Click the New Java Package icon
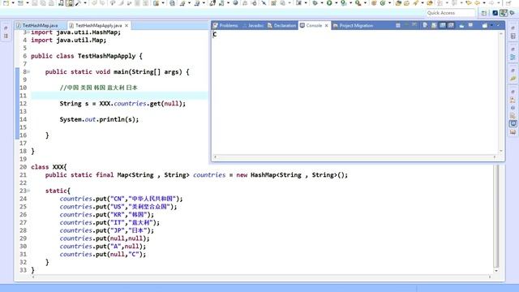The height and width of the screenshot is (292, 519). [374, 3]
